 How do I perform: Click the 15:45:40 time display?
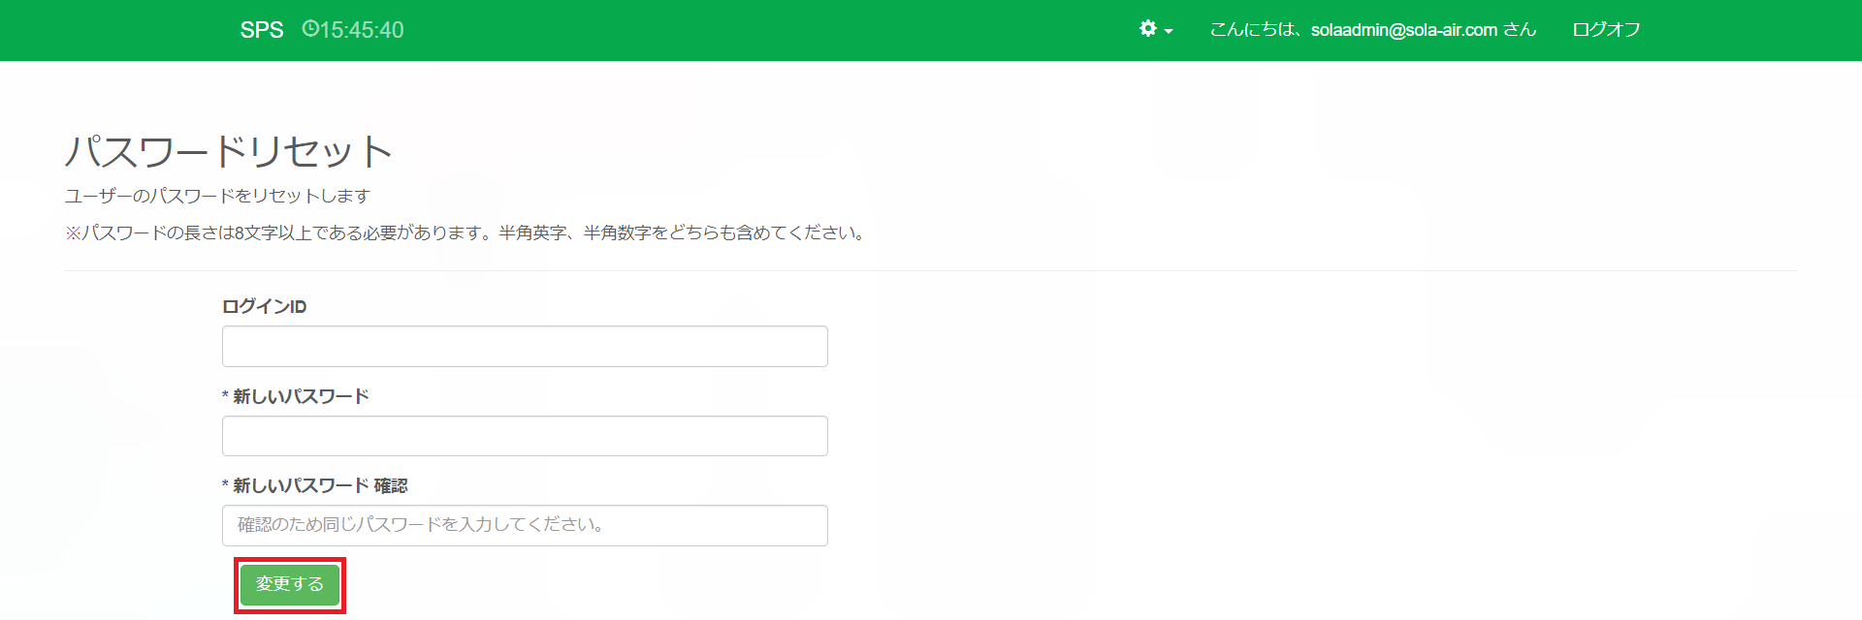(362, 30)
